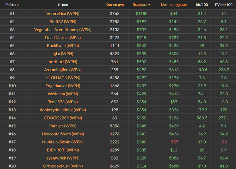Sort by EV bb/100 column header
Image resolution: width=236 pixels, height=169 pixels.
[x=224, y=5]
